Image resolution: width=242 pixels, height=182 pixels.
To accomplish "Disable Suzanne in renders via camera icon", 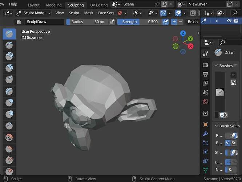I will (x=236, y=21).
